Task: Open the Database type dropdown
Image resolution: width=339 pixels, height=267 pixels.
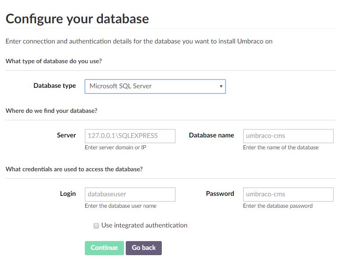Action: 155,87
